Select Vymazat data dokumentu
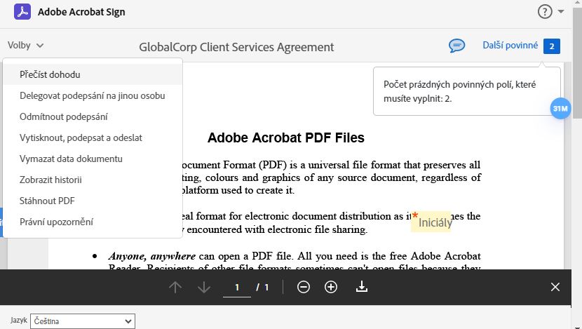Screen dimensions: 582x329 coord(93,159)
